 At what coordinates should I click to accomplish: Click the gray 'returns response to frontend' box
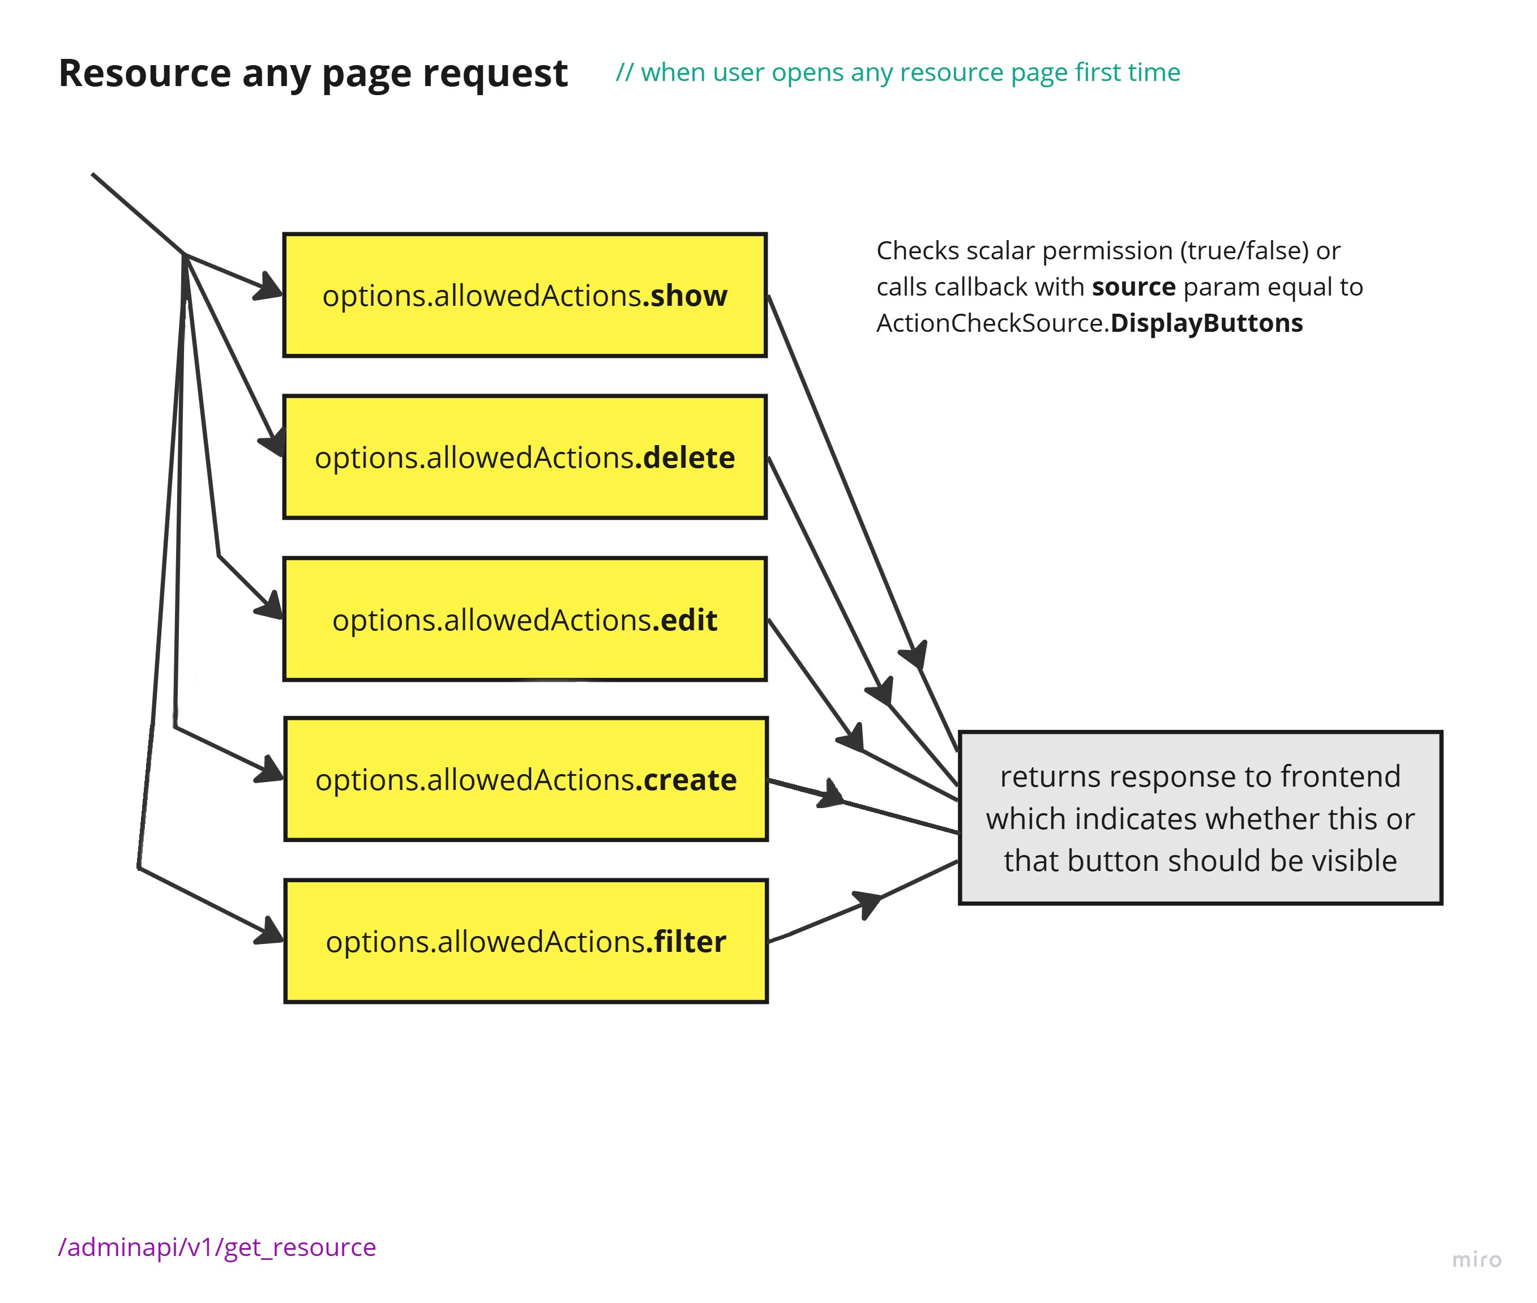(1200, 818)
